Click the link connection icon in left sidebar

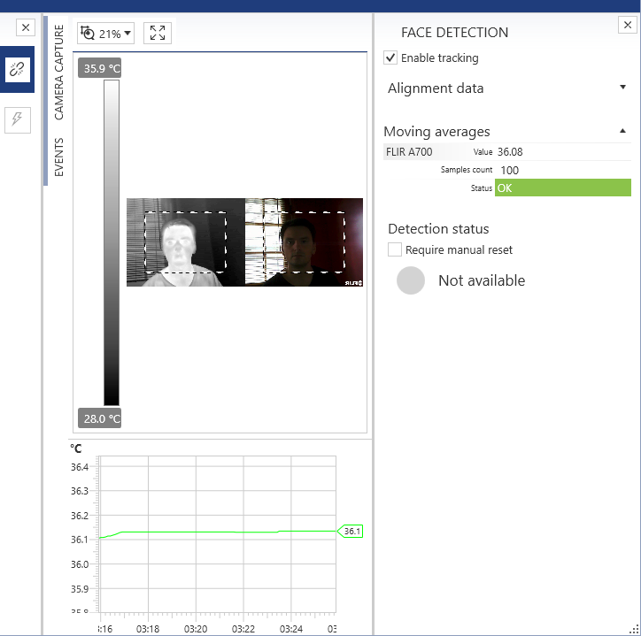pyautogui.click(x=17, y=70)
